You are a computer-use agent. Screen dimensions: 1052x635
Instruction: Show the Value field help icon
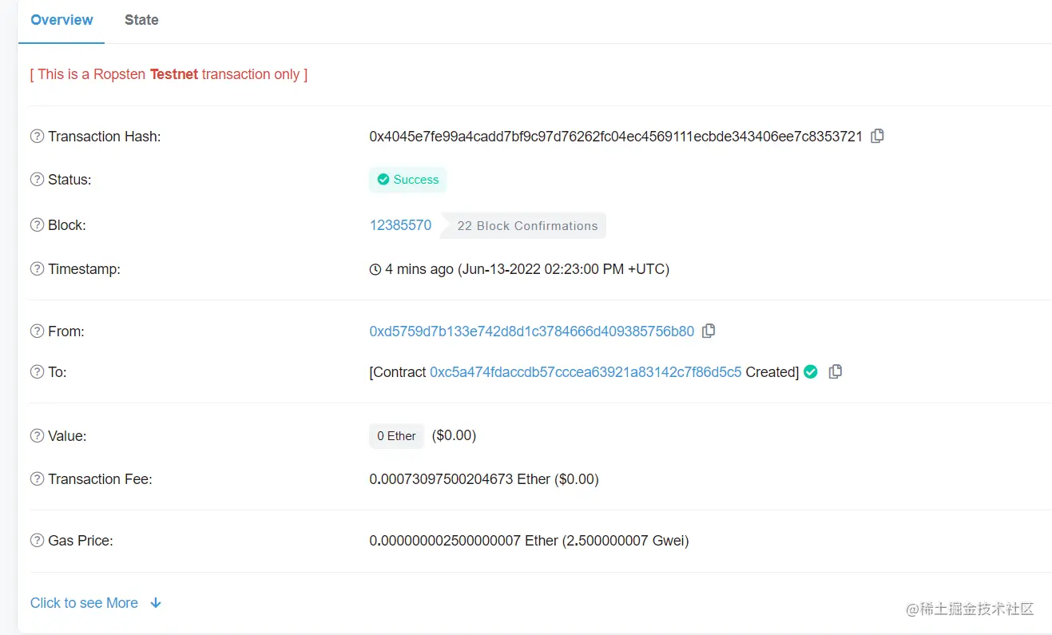(37, 436)
